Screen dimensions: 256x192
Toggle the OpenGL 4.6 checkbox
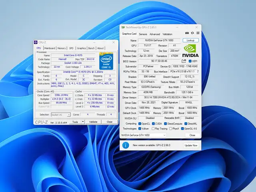182,129
